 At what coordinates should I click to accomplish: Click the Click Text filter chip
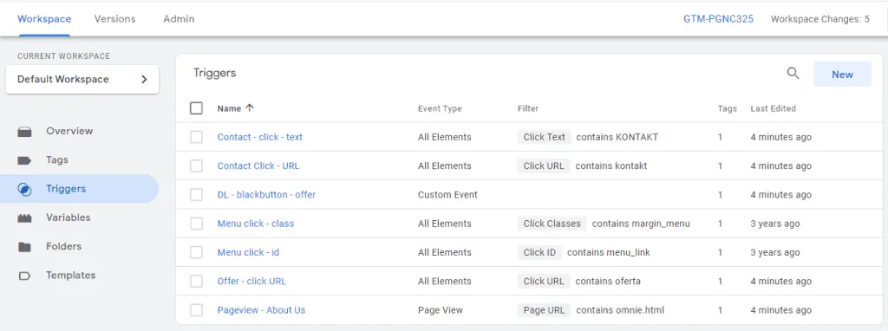click(x=545, y=137)
